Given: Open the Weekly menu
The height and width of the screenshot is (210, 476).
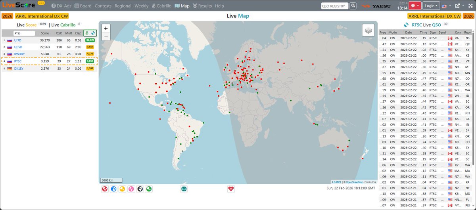Looking at the screenshot, I should pyautogui.click(x=142, y=6).
